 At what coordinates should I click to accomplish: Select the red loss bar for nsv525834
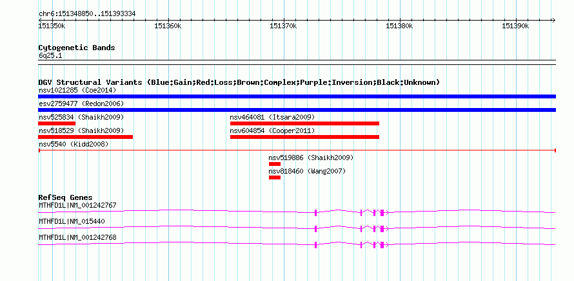click(57, 123)
